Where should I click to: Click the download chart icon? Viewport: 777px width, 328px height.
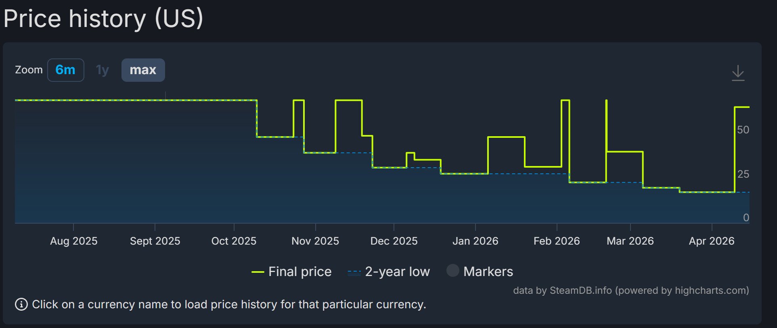pos(739,73)
